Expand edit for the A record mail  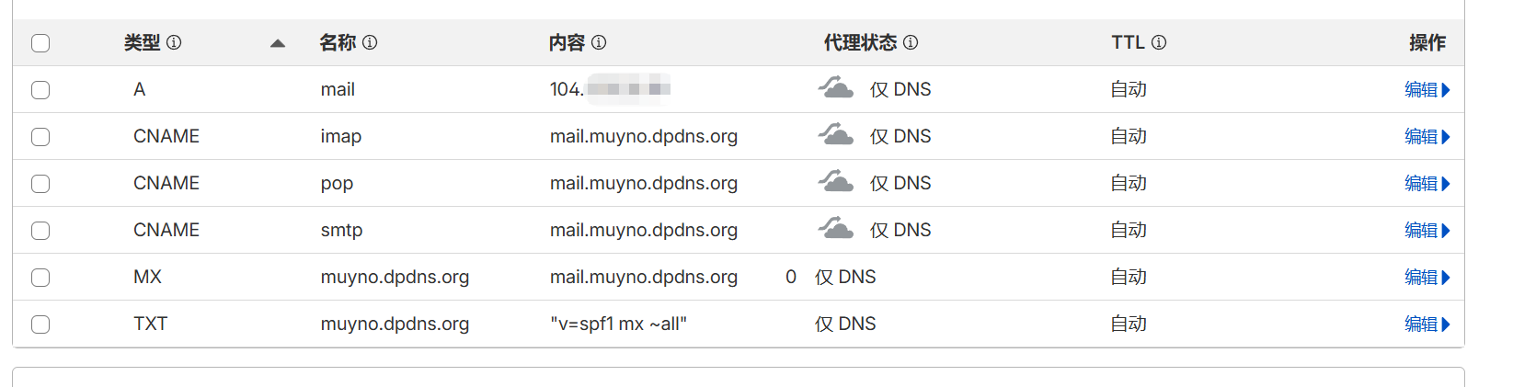1427,90
